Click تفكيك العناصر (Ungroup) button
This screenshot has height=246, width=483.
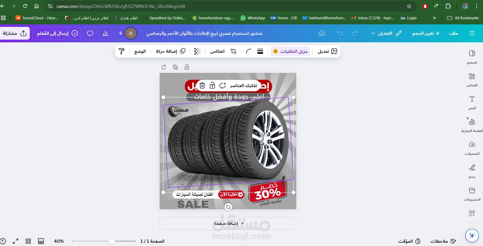click(x=243, y=86)
